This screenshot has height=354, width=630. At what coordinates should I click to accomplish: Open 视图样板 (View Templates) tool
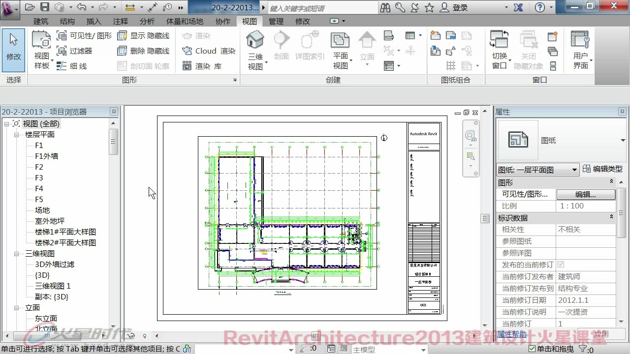click(42, 50)
